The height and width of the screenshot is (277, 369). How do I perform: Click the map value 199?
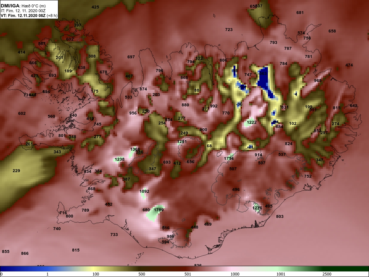(x=308, y=107)
